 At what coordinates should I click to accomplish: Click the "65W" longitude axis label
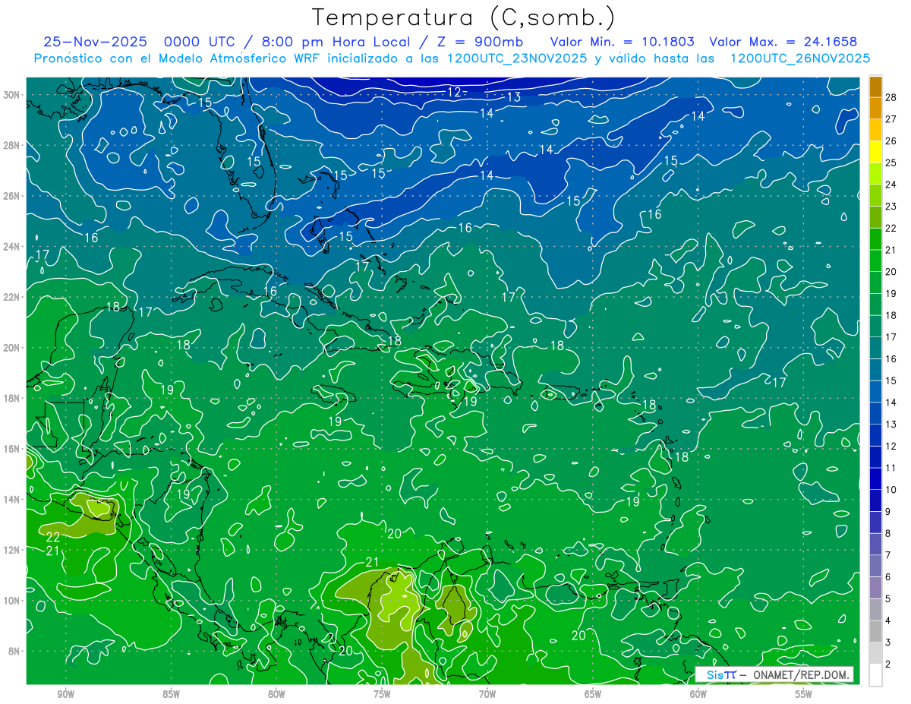pyautogui.click(x=593, y=694)
